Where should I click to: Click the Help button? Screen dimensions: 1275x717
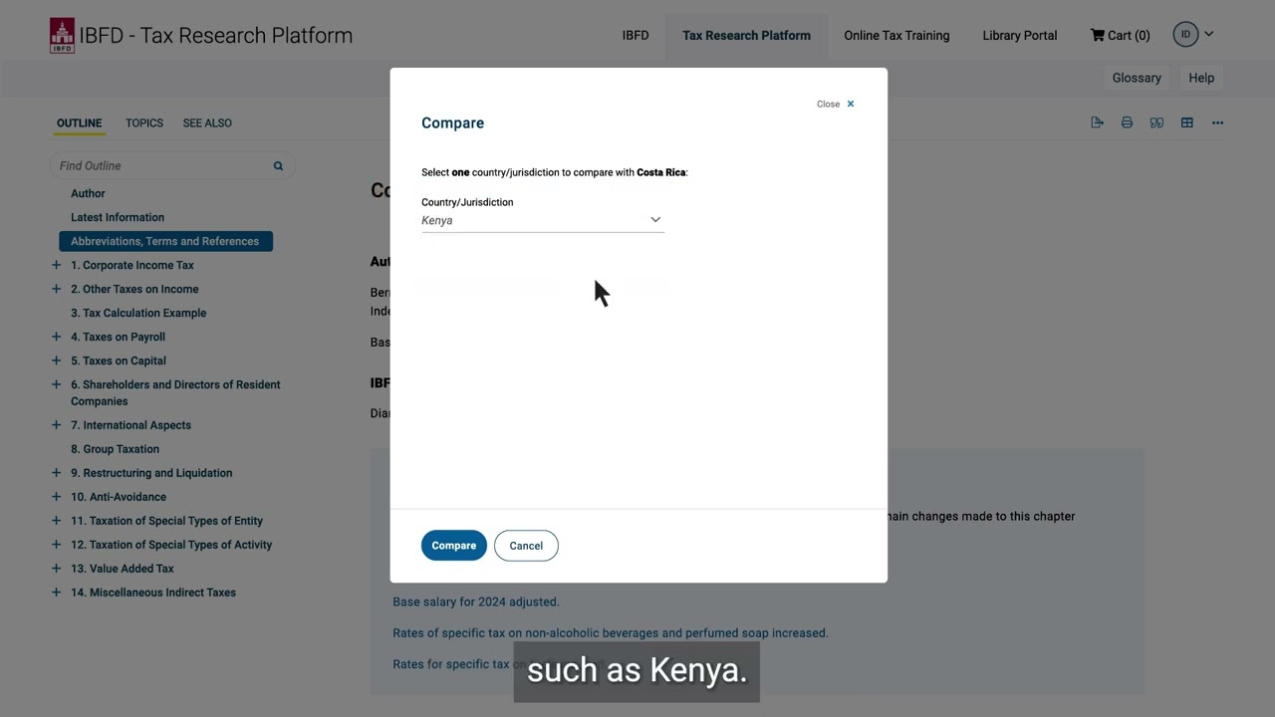1201,78
